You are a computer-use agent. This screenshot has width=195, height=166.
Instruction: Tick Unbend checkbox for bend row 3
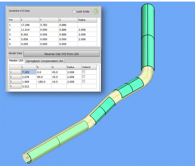pyautogui.click(x=84, y=81)
